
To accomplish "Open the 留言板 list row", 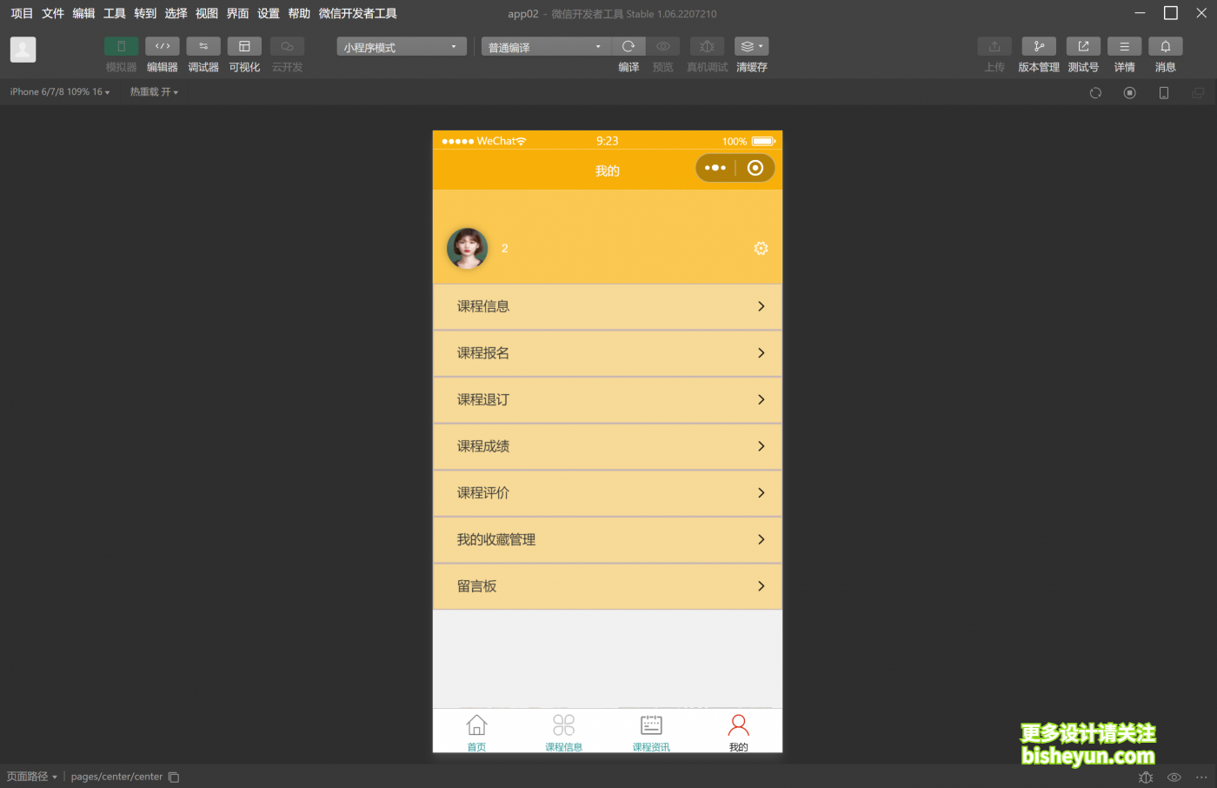I will coord(608,586).
